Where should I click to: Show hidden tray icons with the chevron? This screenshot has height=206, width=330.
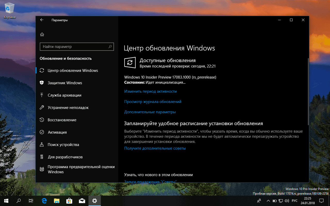268,201
